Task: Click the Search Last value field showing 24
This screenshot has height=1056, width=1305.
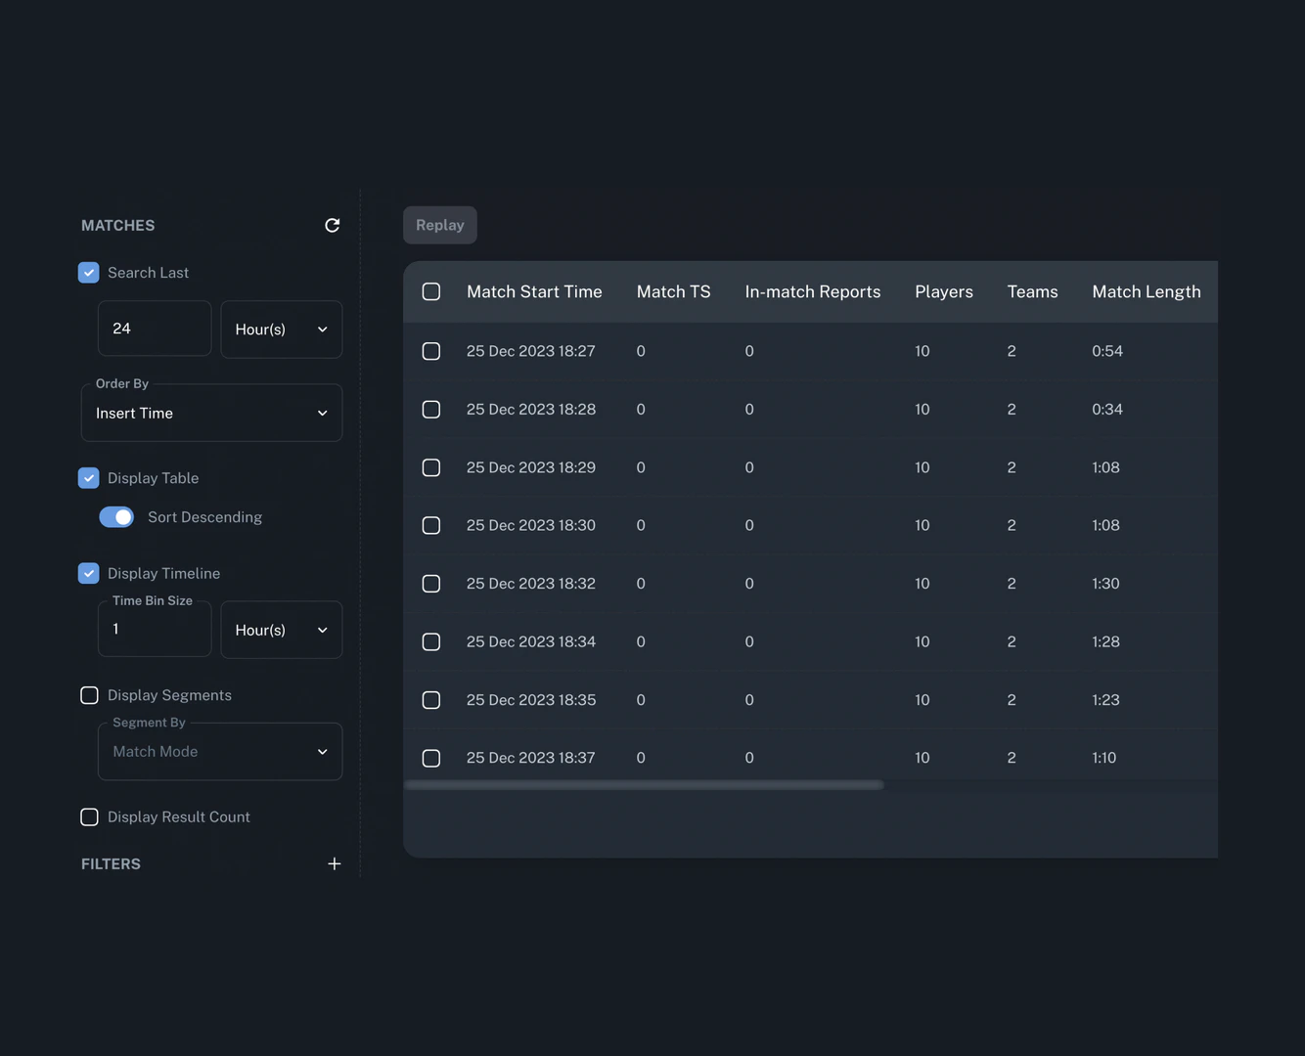Action: (154, 330)
